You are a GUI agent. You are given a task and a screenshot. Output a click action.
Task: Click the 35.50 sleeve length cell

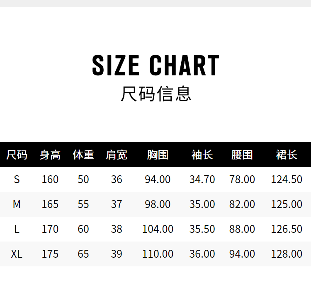[x=202, y=229]
